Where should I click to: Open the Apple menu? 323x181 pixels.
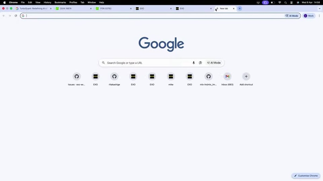coord(4,2)
